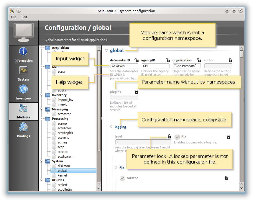The width and height of the screenshot is (253, 201).
Task: Select global module in tree
Action: 73,171
